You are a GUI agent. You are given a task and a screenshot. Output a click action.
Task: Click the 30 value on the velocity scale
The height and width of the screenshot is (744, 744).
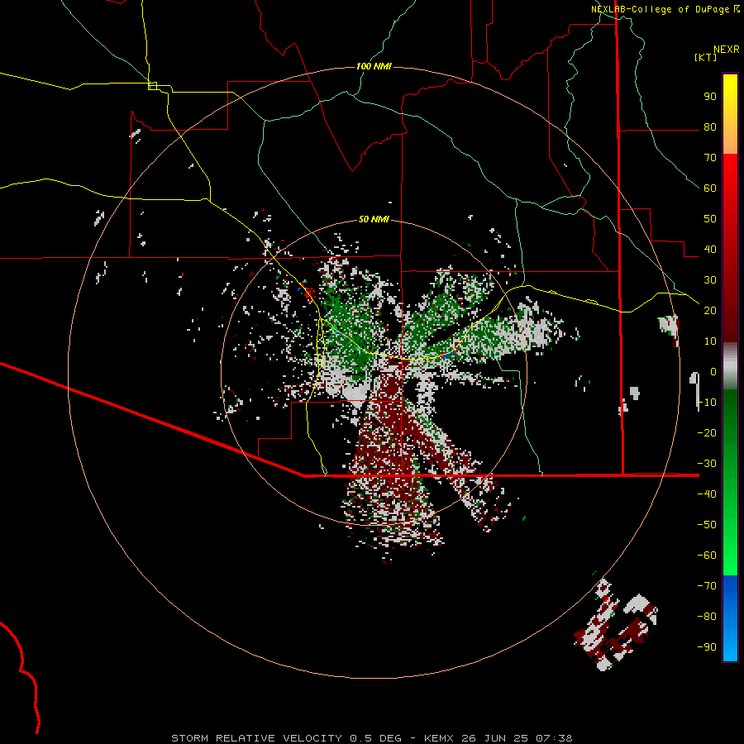pos(710,280)
